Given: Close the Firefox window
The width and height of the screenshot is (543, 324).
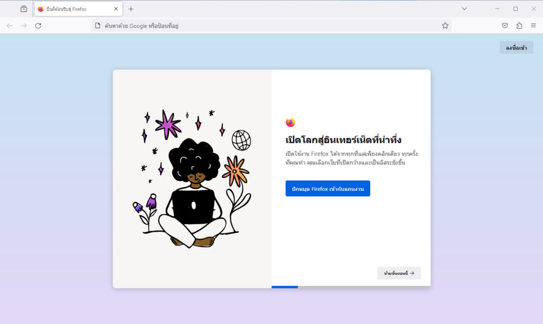Looking at the screenshot, I should pos(533,8).
